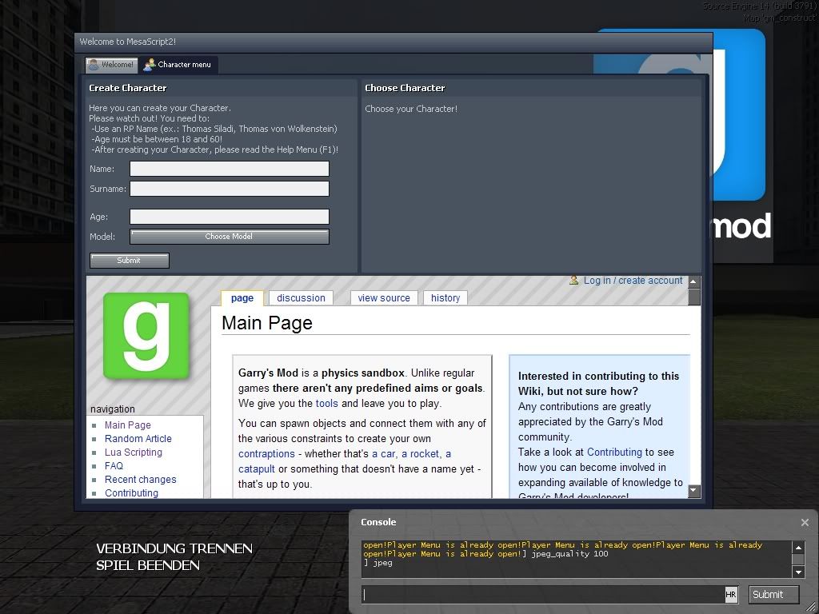Click the Age input field
This screenshot has width=819, height=614.
click(x=230, y=217)
